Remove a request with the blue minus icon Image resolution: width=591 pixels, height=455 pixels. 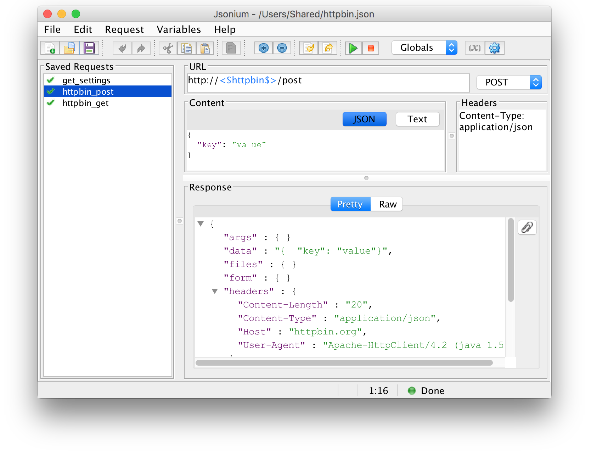tap(282, 48)
